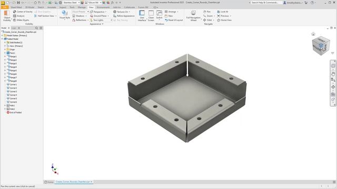Open the 3D Model ribbon tab
The image size is (337, 189).
[x=29, y=7]
